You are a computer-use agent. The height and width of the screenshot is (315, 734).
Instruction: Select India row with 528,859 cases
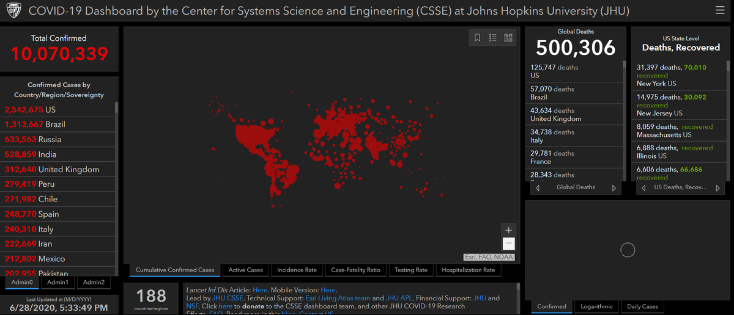[58, 154]
